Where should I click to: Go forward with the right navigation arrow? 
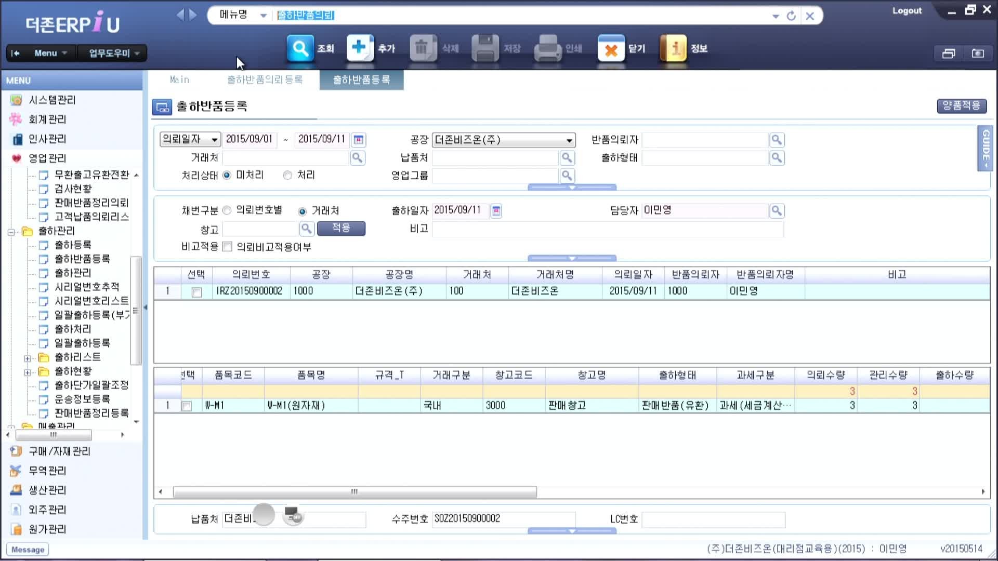pos(193,15)
